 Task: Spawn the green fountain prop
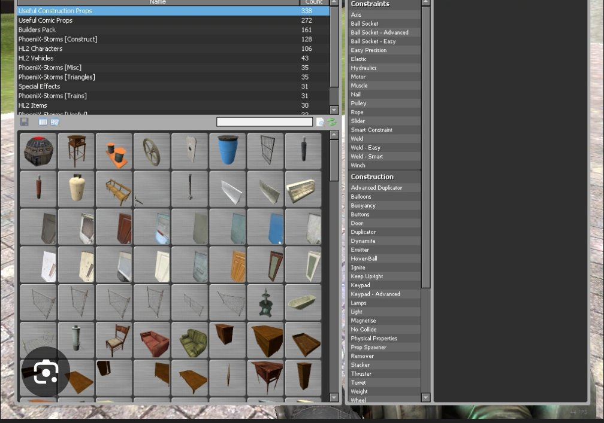coord(265,302)
